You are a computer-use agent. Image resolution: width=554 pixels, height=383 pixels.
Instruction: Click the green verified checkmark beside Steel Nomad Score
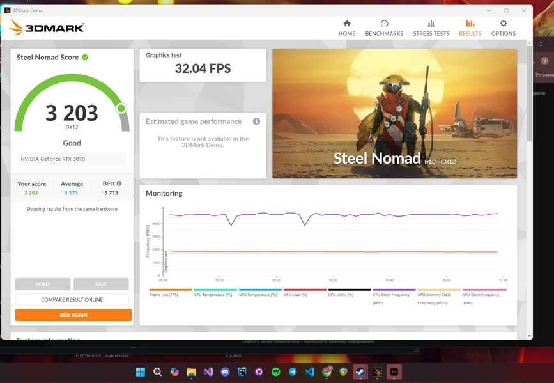click(85, 57)
